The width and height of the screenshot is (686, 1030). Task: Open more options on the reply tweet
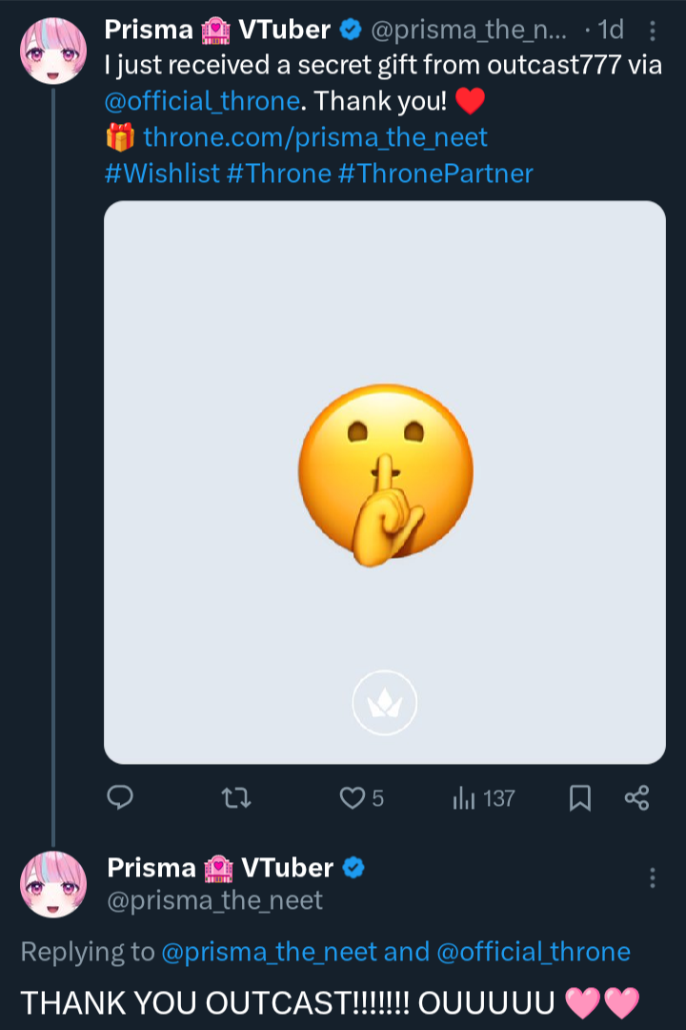pyautogui.click(x=653, y=877)
